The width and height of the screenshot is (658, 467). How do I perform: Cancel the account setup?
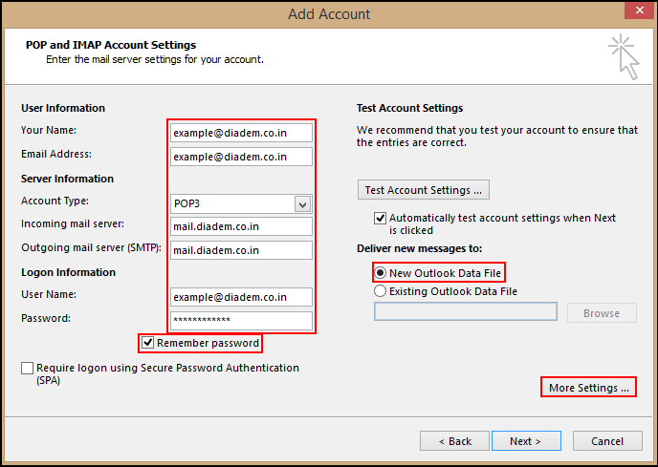coord(607,441)
